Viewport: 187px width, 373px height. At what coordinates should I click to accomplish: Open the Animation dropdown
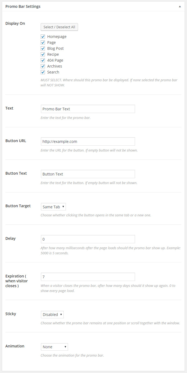point(54,347)
